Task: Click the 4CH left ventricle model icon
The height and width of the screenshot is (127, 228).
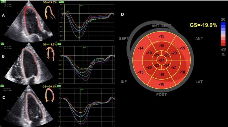Action: click(x=50, y=55)
